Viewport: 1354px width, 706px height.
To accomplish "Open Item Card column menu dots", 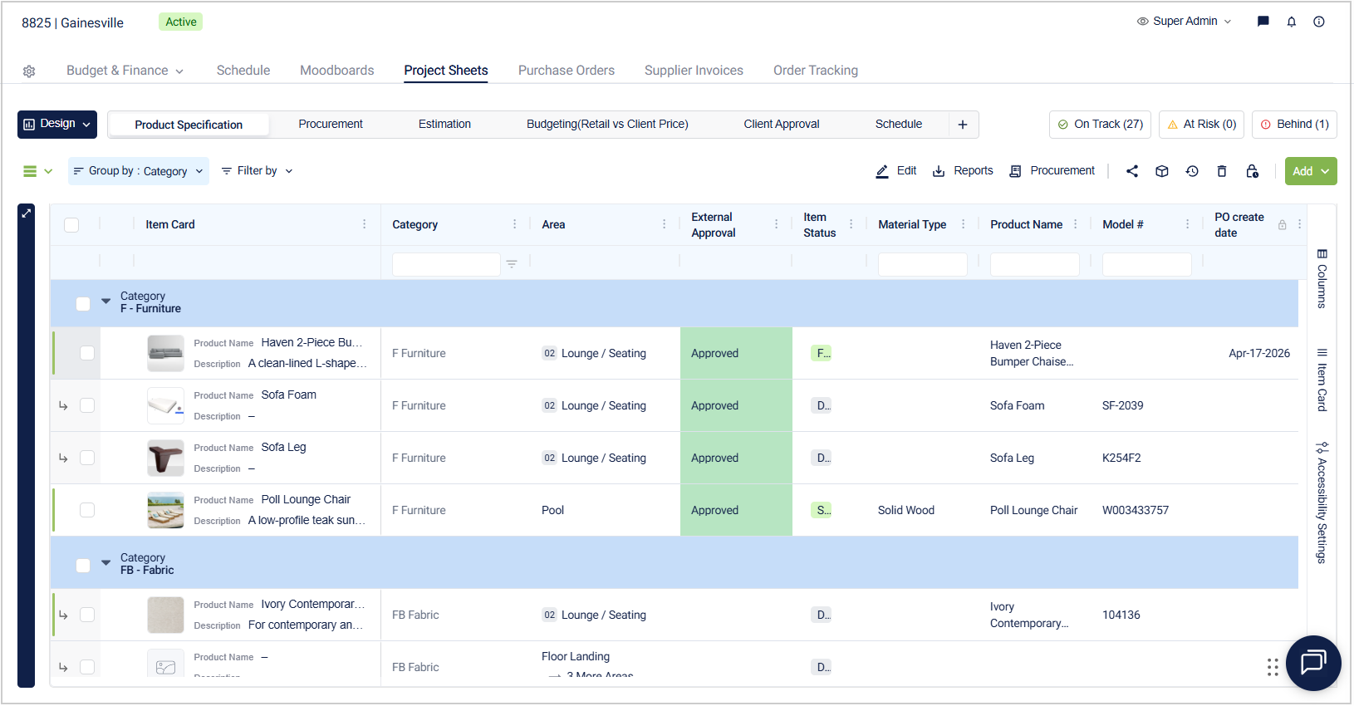I will click(x=365, y=224).
